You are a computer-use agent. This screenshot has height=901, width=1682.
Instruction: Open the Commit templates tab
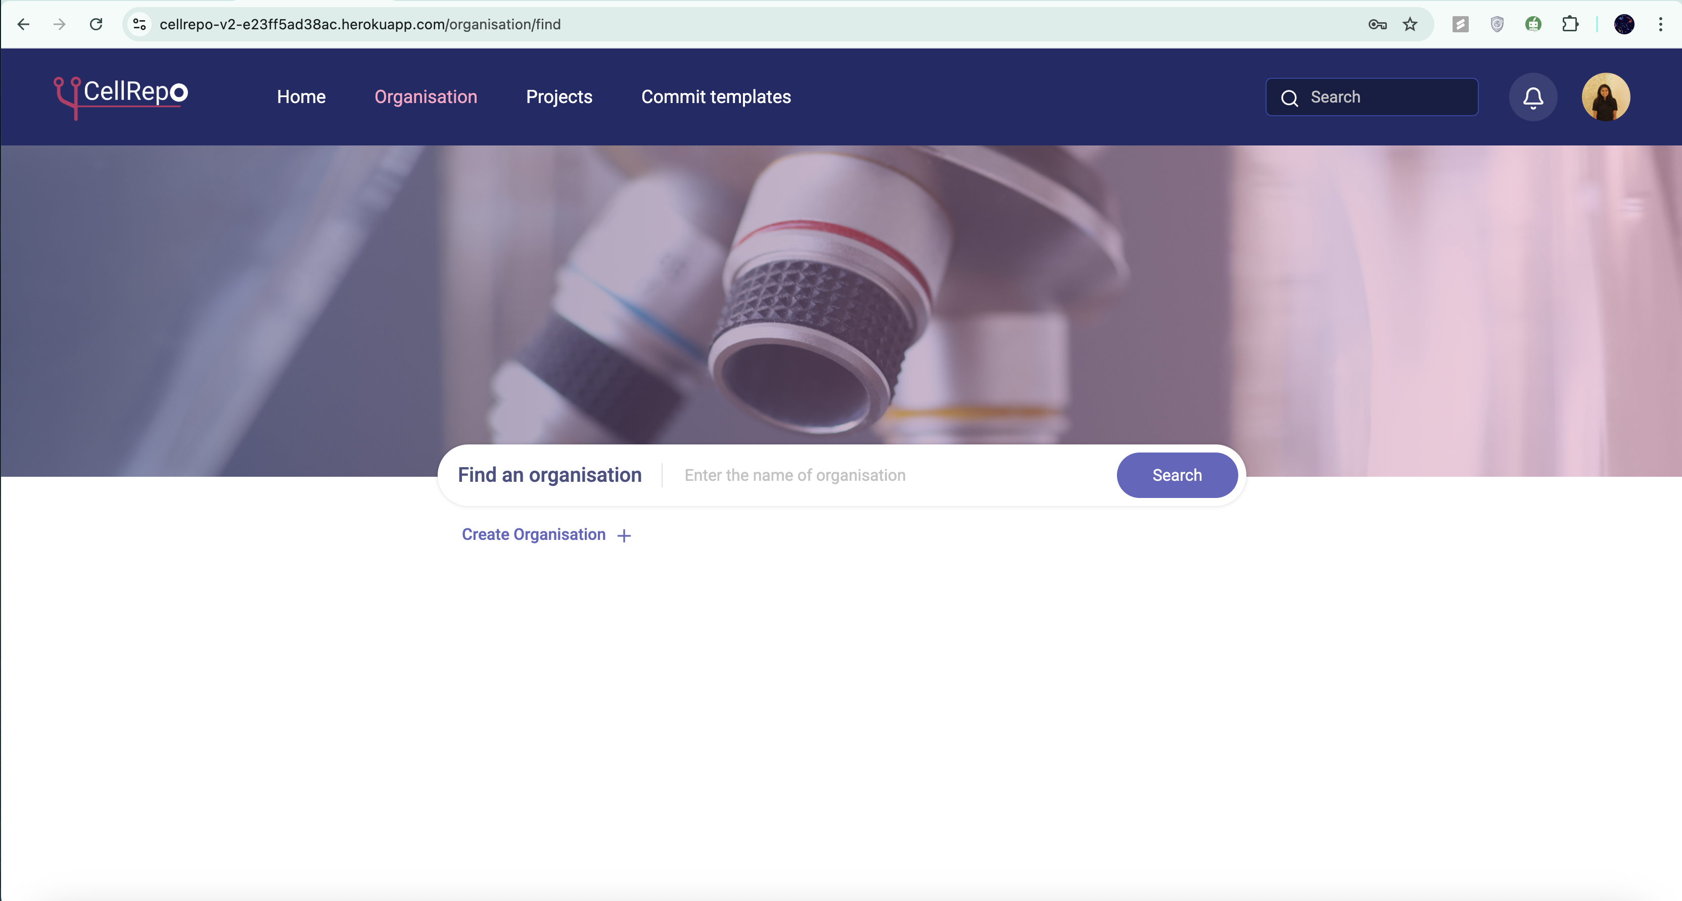pyautogui.click(x=716, y=96)
